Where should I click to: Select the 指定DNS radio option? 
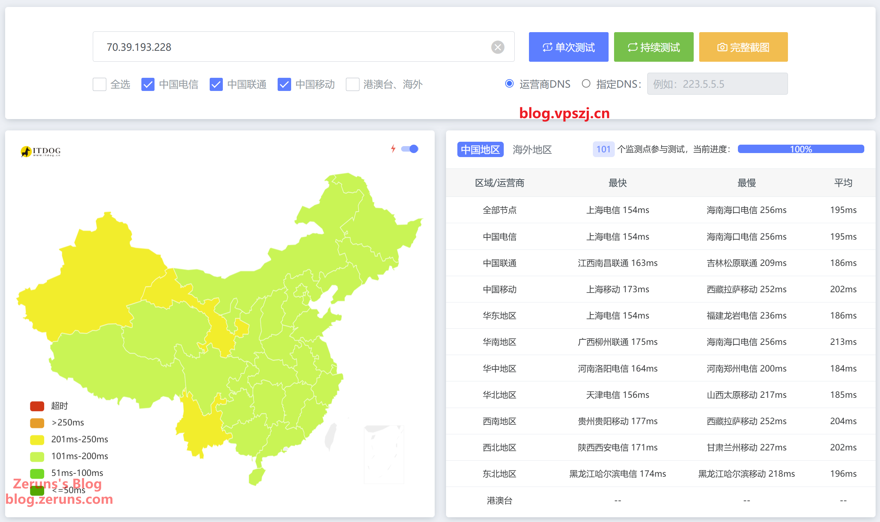586,84
